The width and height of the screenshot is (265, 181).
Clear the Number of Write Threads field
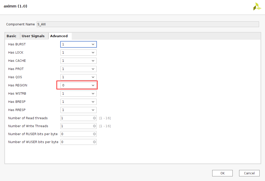coord(95,126)
